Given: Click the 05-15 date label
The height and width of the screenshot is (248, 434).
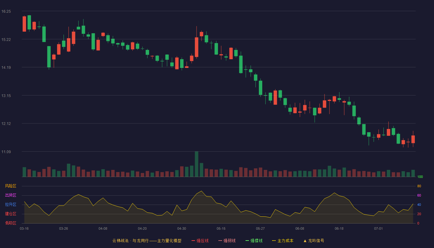Looking at the screenshot, I should pyautogui.click(x=221, y=228).
